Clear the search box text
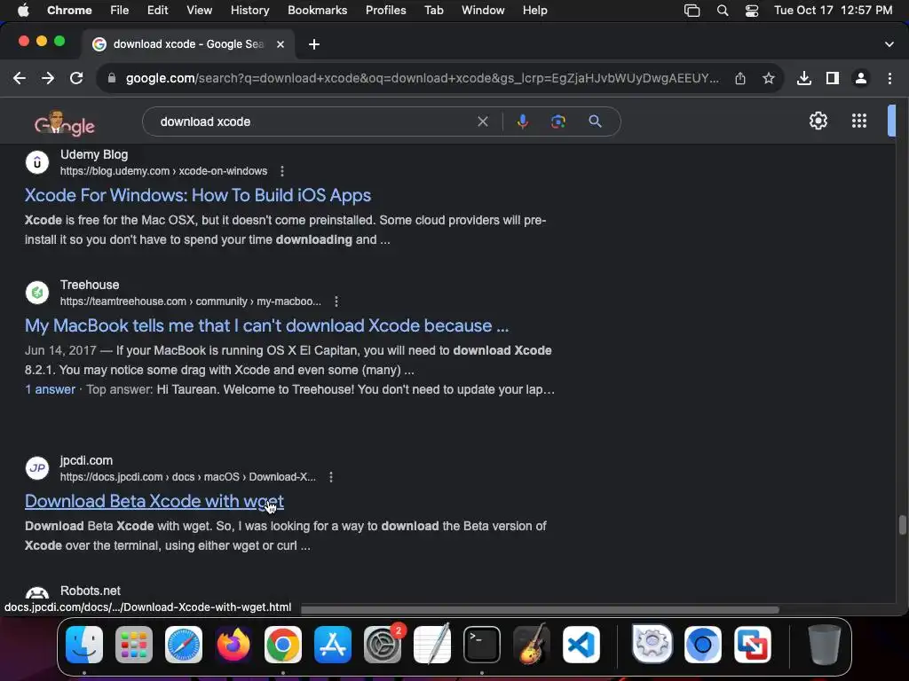Viewport: 909px width, 681px height. click(482, 121)
